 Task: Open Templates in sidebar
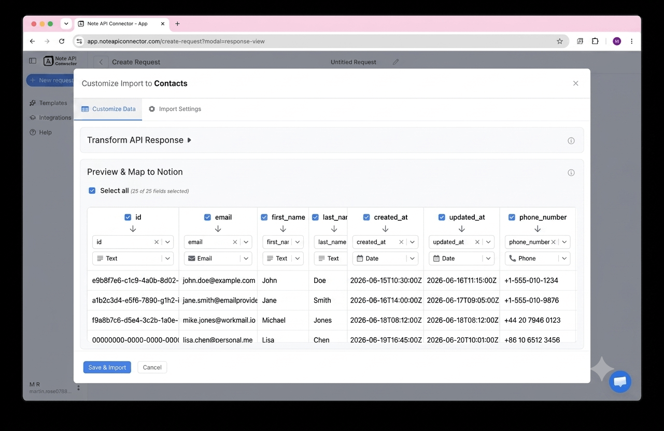point(49,103)
